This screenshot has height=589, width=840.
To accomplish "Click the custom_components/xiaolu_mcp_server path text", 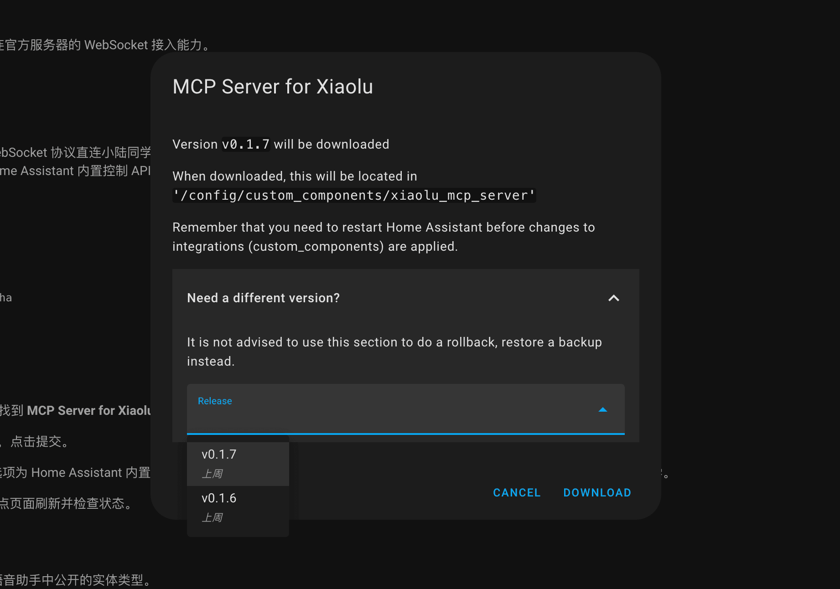I will click(354, 195).
